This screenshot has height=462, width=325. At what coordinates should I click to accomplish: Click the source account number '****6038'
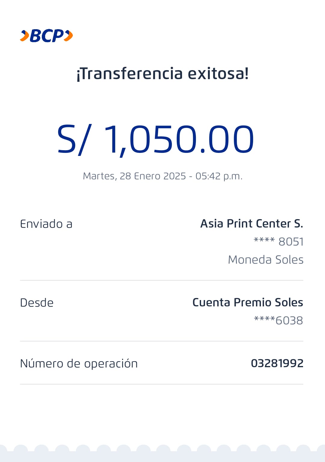tap(278, 321)
